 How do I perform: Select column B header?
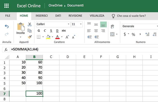point(34,57)
